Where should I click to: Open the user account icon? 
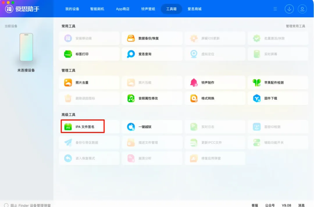click(x=302, y=9)
